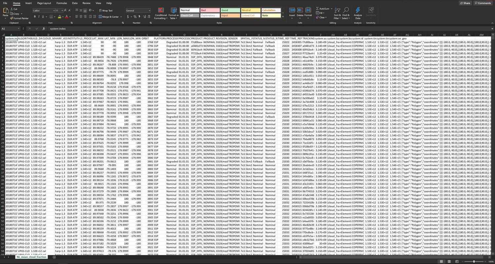Apply red font color A
This screenshot has height=264, width=495.
66,17
